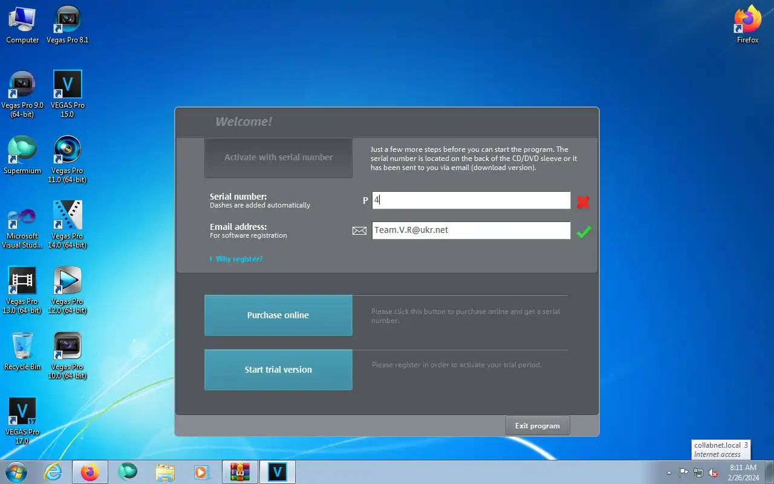This screenshot has height=484, width=774.
Task: Click the green check email validation mark
Action: [583, 232]
